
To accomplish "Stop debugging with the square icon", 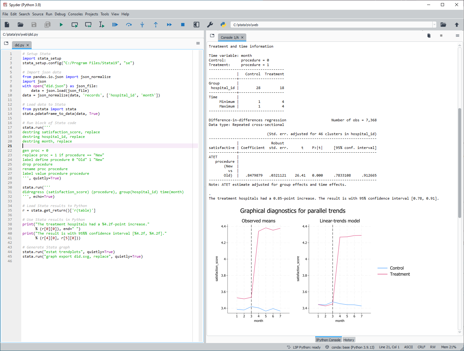I will pyautogui.click(x=183, y=25).
